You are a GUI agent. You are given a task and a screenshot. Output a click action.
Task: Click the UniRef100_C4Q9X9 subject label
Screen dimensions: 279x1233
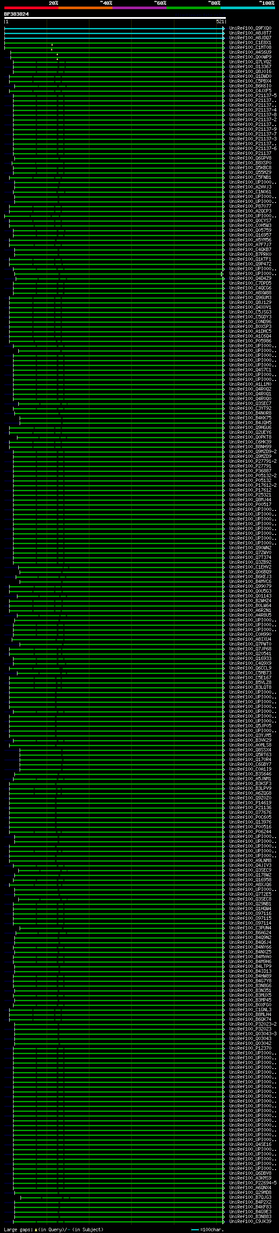pos(250,663)
